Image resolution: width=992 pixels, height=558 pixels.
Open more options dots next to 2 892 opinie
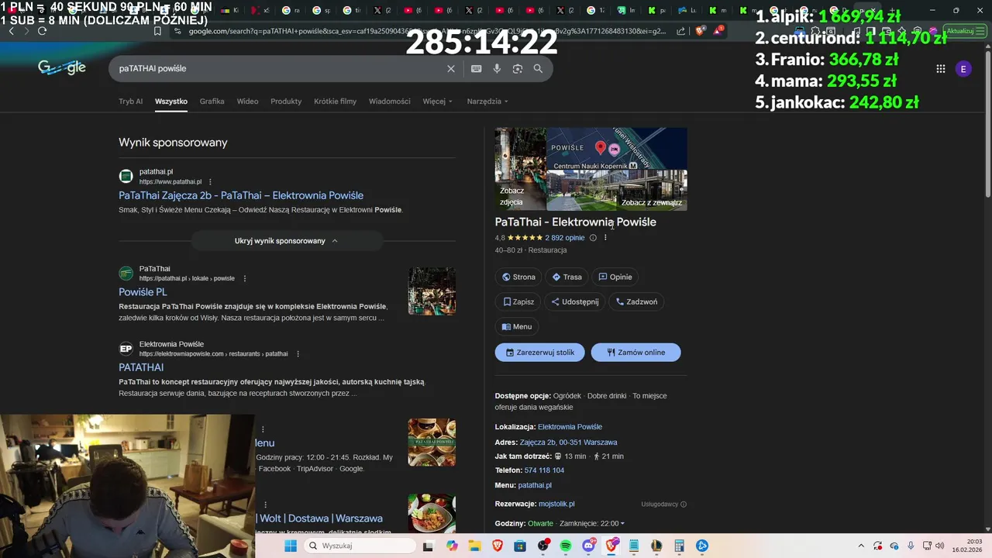point(605,238)
